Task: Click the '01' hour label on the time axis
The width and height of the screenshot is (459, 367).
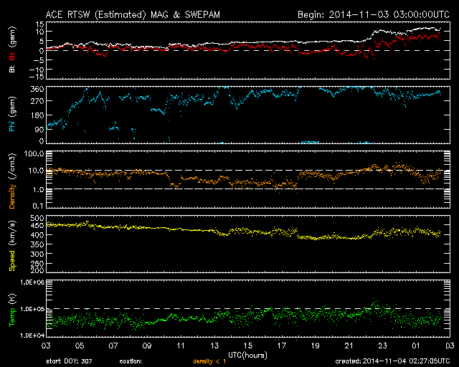Action: 416,345
